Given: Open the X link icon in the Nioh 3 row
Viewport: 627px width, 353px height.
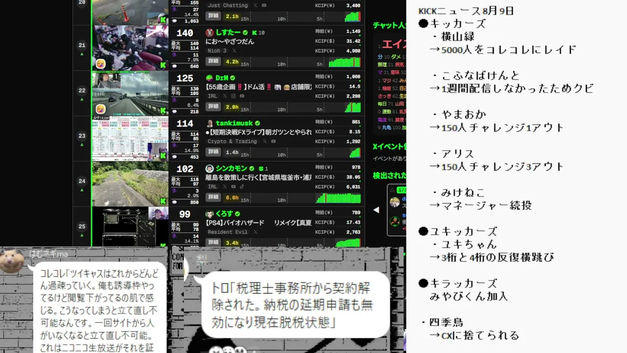Looking at the screenshot, I should 234,50.
